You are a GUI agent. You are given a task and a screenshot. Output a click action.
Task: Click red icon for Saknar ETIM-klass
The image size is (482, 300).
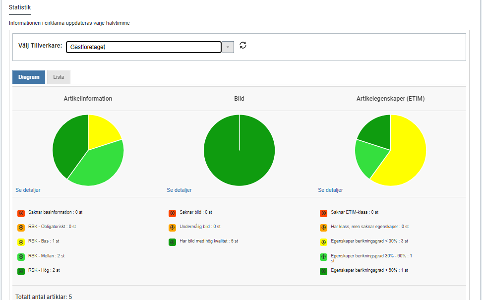(323, 213)
